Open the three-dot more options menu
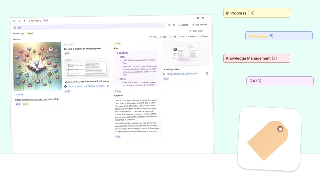This screenshot has height=180, width=320. point(207,18)
